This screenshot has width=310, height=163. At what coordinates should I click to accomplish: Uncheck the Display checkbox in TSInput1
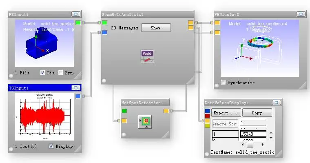[51, 146]
